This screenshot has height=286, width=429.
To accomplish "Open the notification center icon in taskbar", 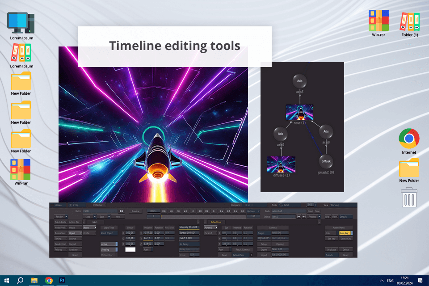I will pos(420,281).
